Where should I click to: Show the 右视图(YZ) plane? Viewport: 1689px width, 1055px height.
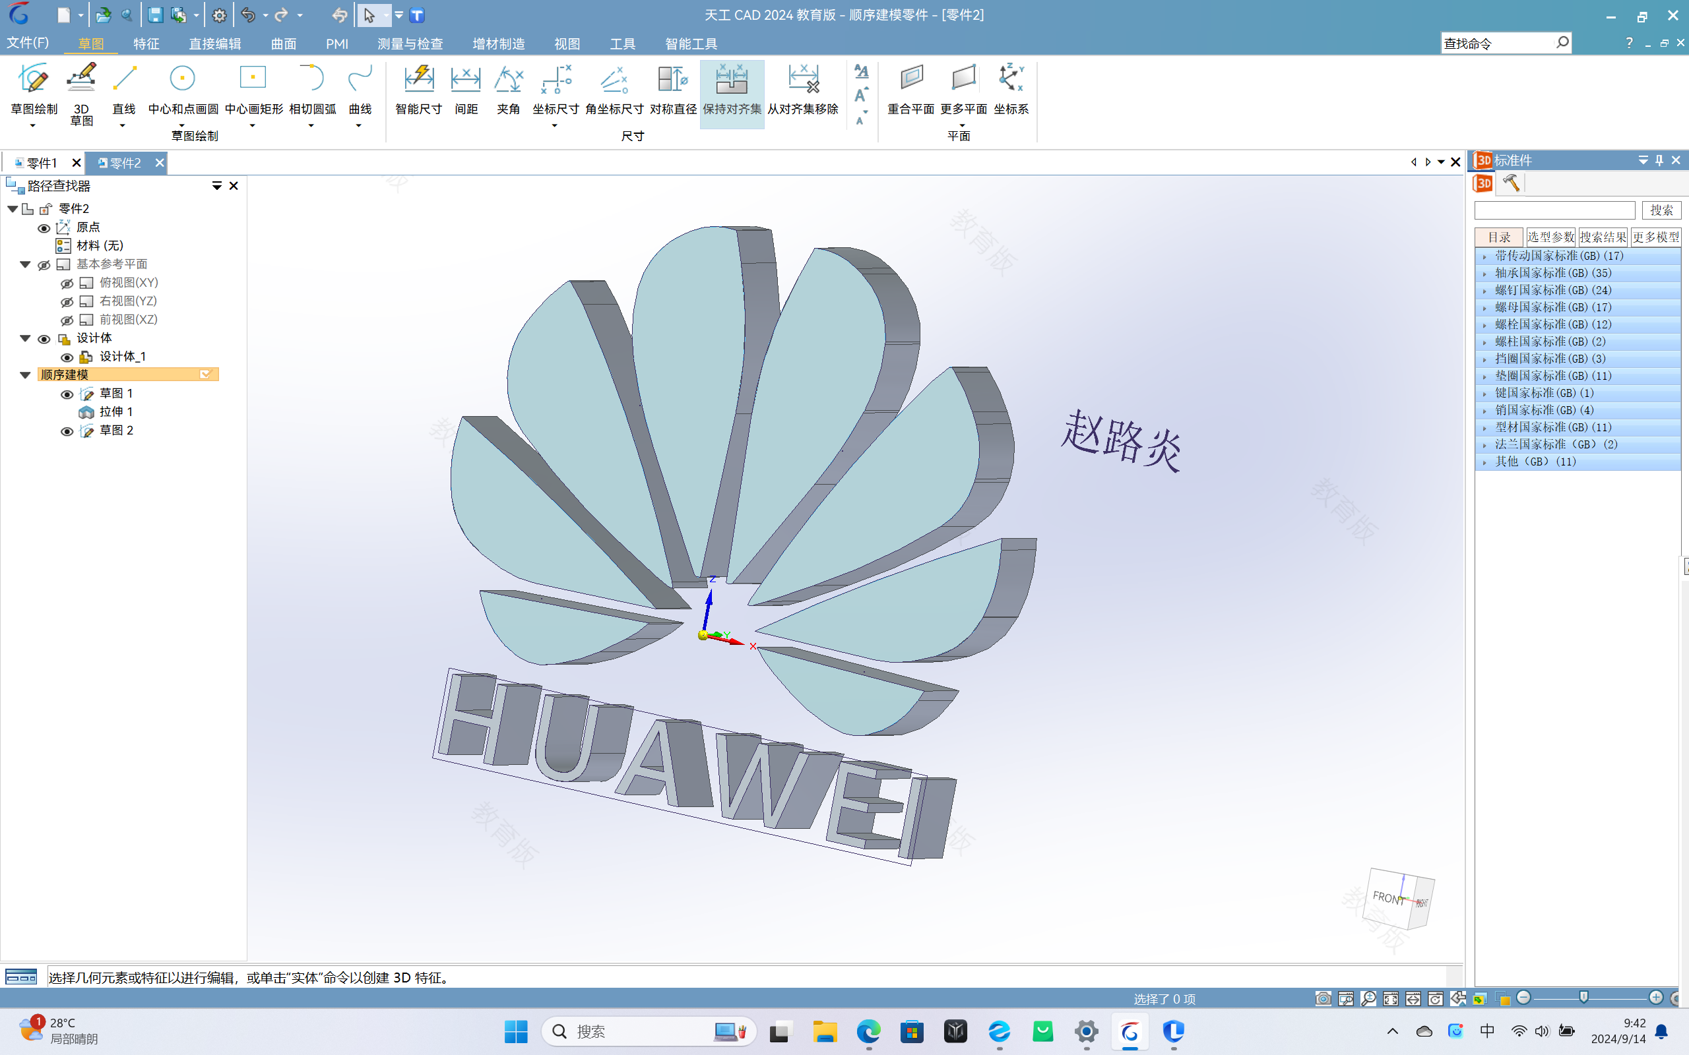66,301
